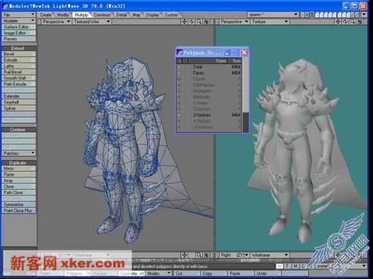Click the Polygon Statistics vertical scrollbar
Image resolution: width=373 pixels, height=279 pixels.
coord(245,95)
